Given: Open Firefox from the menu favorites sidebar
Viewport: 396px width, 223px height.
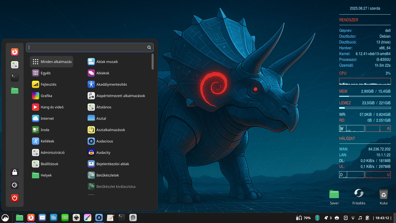Looking at the screenshot, I should point(15,52).
